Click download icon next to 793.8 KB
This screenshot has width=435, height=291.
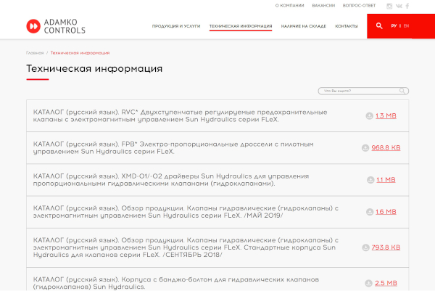pyautogui.click(x=365, y=247)
